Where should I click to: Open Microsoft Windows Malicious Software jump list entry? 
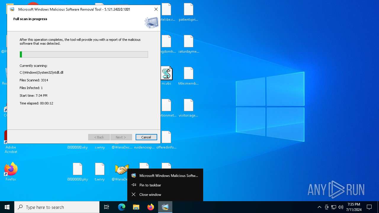coord(165,176)
